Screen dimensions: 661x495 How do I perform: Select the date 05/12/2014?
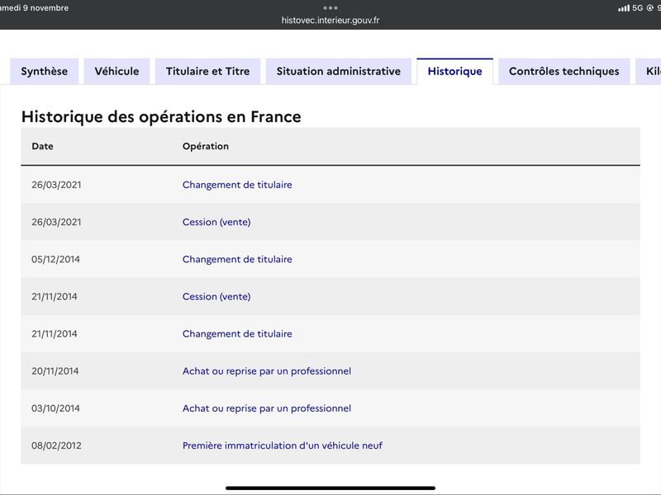(55, 259)
